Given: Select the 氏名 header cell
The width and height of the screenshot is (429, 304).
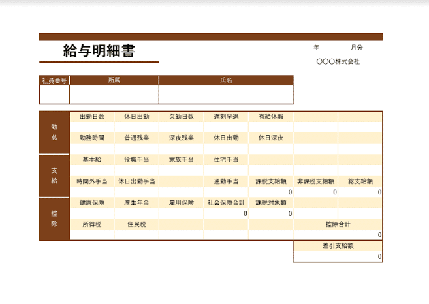Looking at the screenshot, I should 226,80.
